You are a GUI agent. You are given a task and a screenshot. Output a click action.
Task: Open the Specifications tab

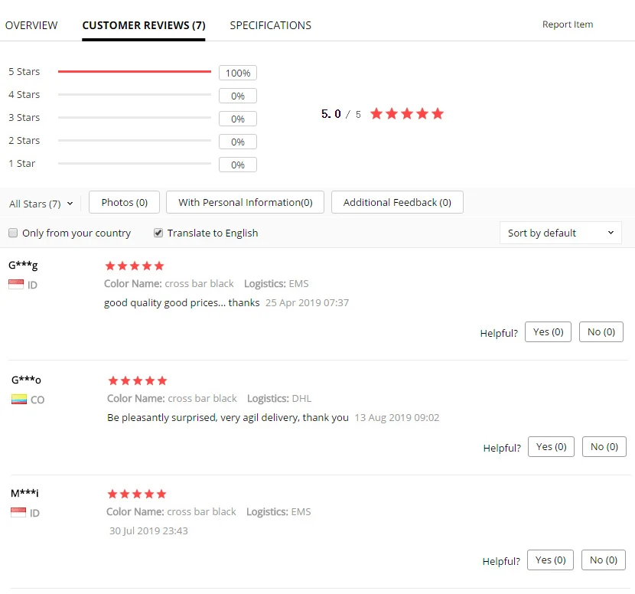point(271,25)
